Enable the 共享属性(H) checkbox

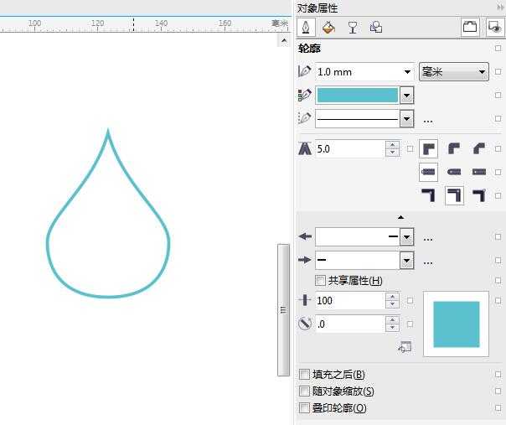(x=320, y=281)
